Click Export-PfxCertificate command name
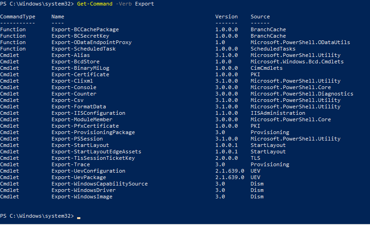The width and height of the screenshot is (370, 225). click(85, 126)
